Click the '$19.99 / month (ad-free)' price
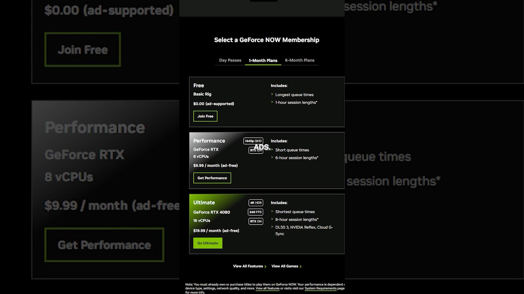 click(x=216, y=231)
